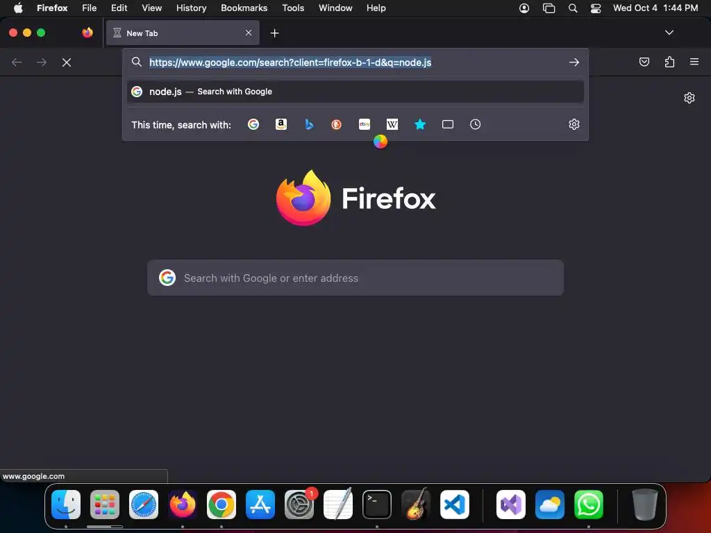711x533 pixels.
Task: Click the user account icon in the menu bar
Action: [x=524, y=8]
